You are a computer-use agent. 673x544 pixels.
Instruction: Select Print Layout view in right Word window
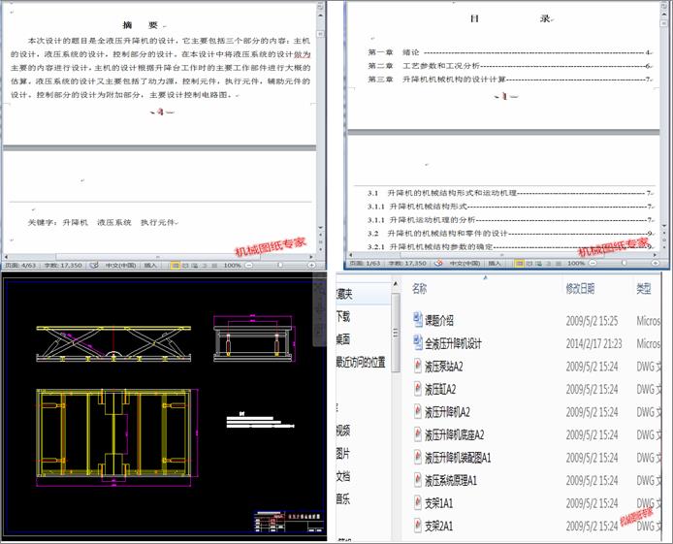pyautogui.click(x=520, y=263)
